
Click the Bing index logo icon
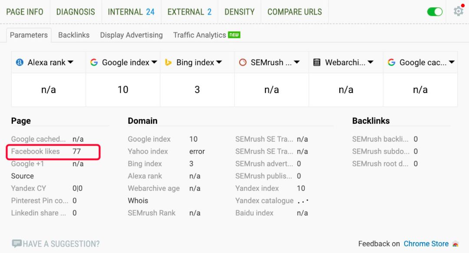[x=168, y=63]
